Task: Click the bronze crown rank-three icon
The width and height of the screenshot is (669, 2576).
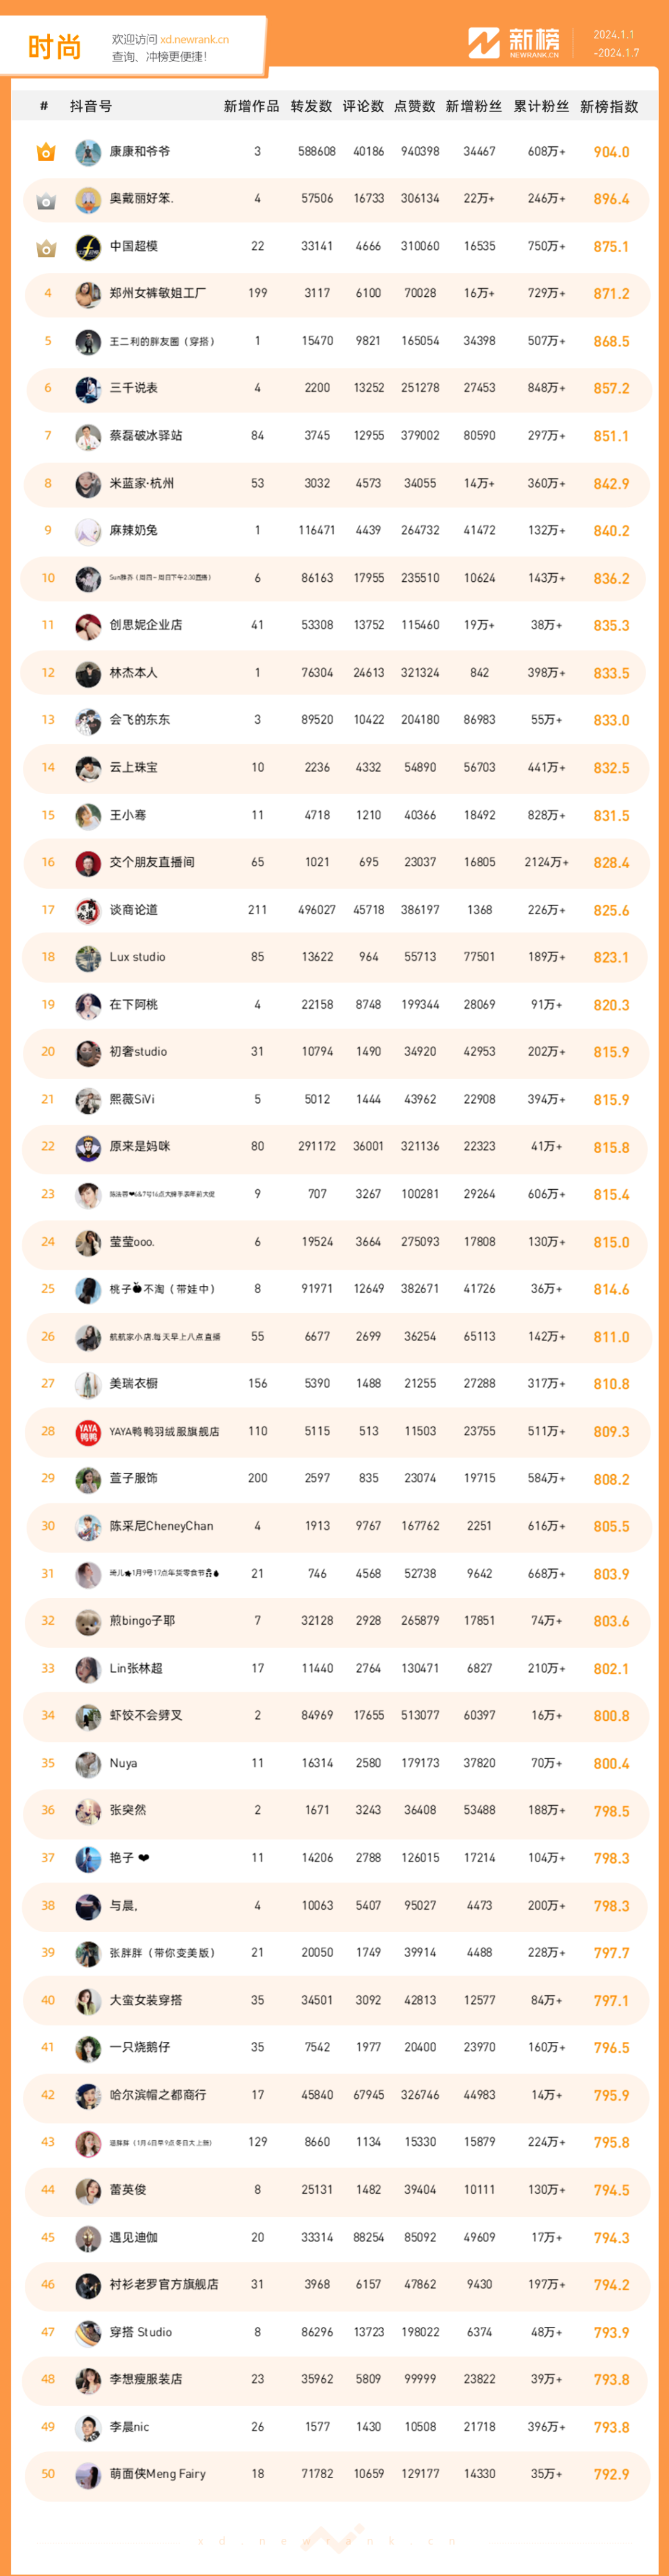Action: [x=46, y=247]
